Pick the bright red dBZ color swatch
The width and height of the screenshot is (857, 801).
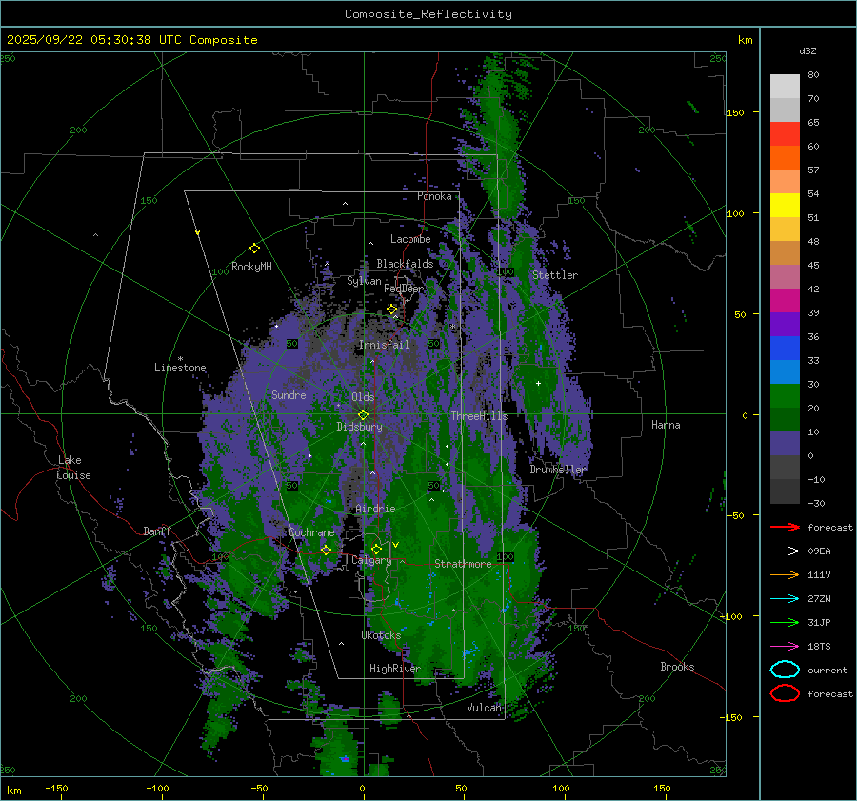tap(785, 134)
